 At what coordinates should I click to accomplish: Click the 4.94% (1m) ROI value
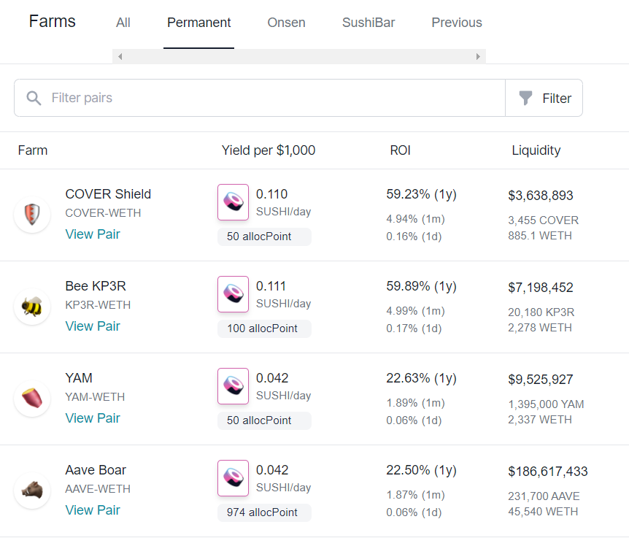(x=416, y=219)
